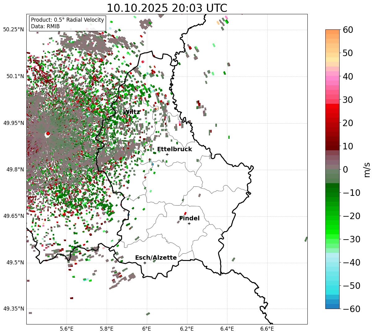Click the Esch/Alzette cross marker

click(x=145, y=263)
